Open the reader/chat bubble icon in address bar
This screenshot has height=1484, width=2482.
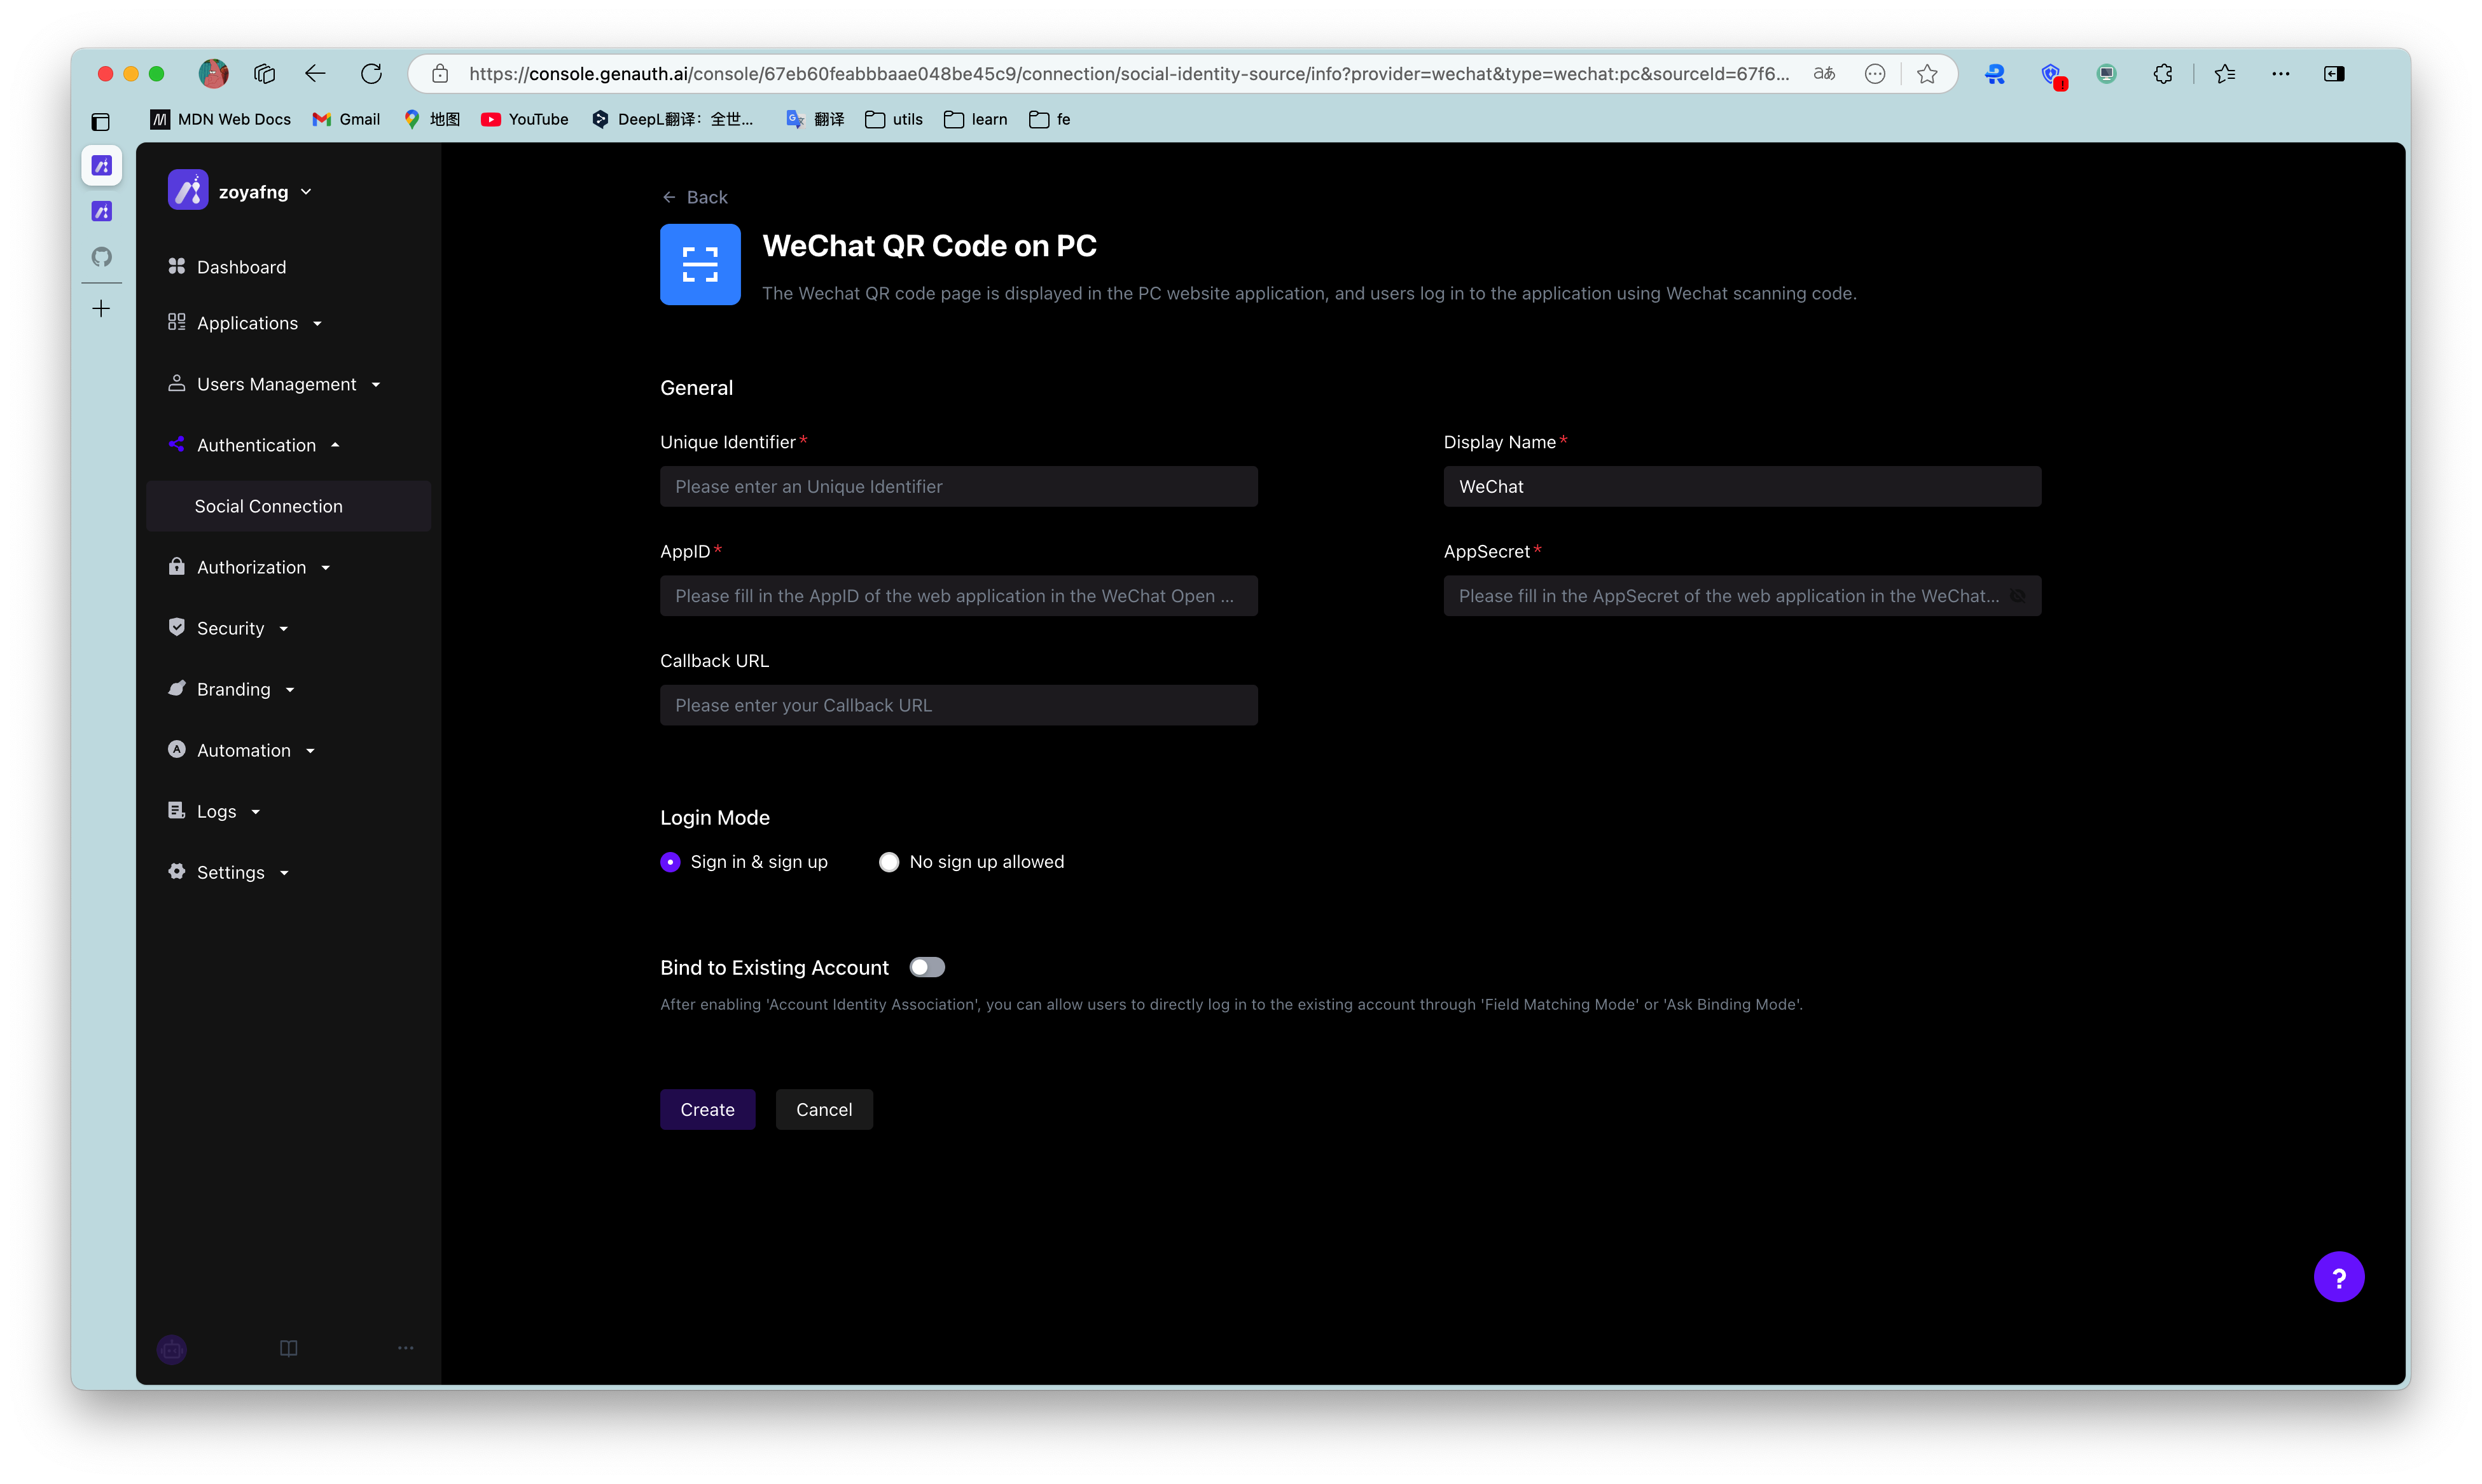1875,73
